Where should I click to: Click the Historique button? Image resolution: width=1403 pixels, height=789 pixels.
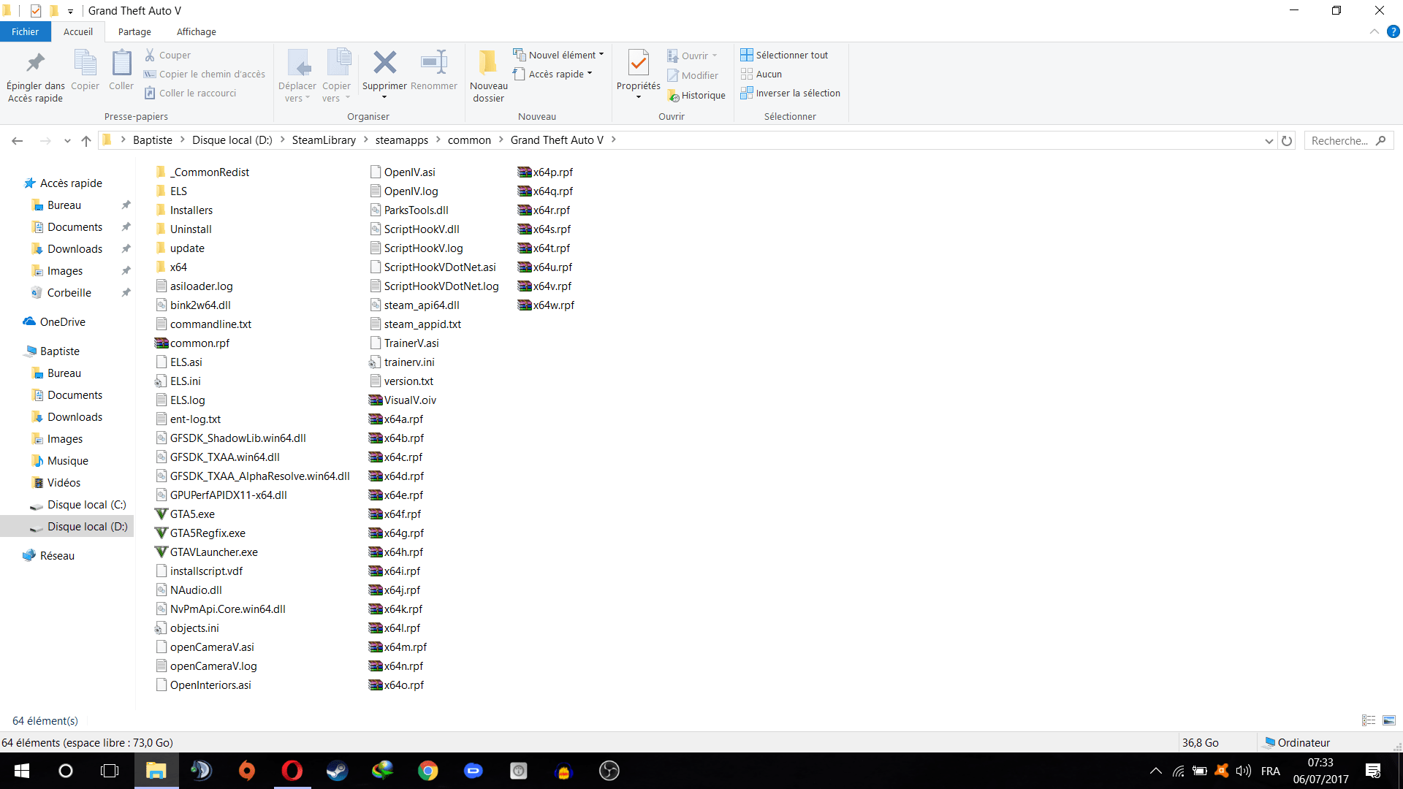coord(696,95)
